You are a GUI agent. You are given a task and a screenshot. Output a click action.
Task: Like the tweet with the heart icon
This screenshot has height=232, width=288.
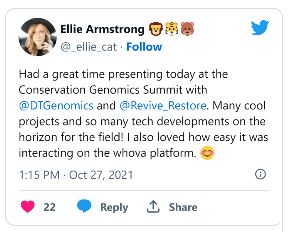point(28,207)
